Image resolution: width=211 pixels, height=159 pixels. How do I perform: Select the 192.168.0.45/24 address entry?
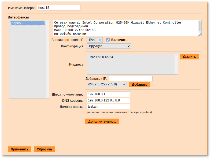click(101, 57)
